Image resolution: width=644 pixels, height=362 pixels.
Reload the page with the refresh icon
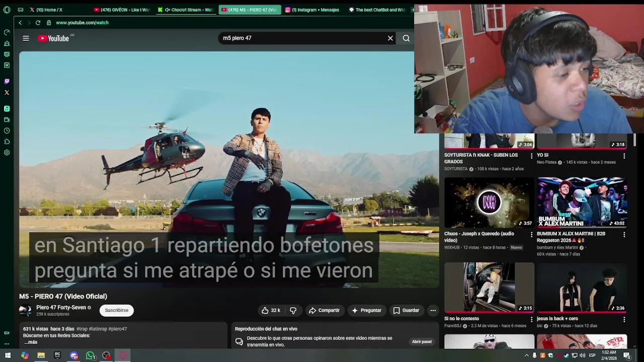(38, 23)
